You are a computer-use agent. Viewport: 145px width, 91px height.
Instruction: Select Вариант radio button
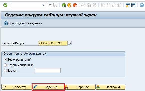[x=5, y=71]
